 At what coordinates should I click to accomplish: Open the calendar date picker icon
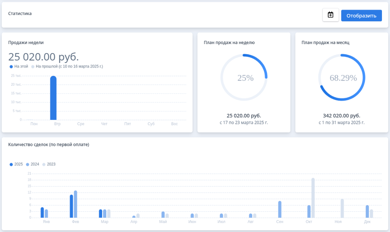(x=330, y=15)
